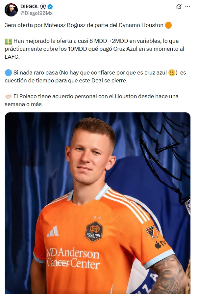Viewport: 197px width, 294px height.
Task: Click the orange circle emoji after Dynamo Houston
Action: pos(168,25)
